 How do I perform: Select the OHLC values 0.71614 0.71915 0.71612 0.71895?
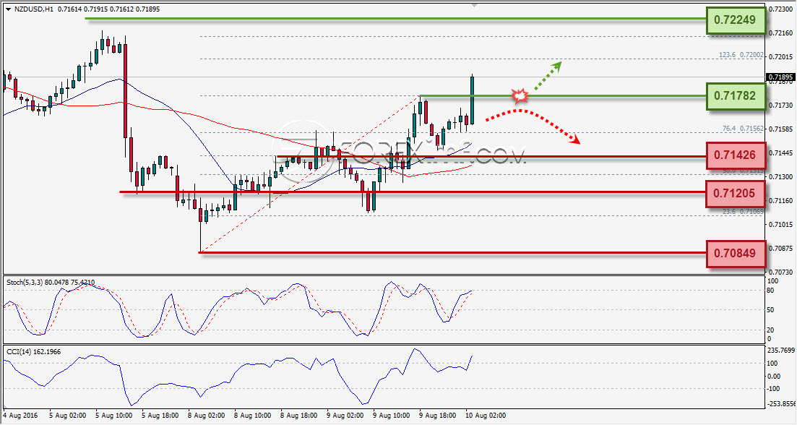[109, 9]
